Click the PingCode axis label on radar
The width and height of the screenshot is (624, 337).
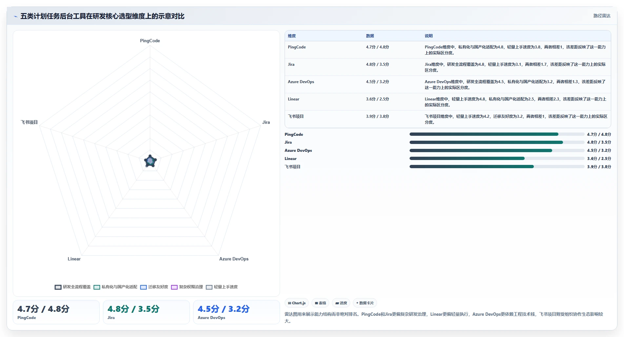tap(150, 41)
